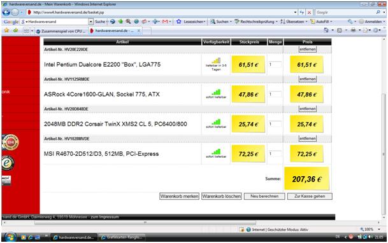This screenshot has width=388, height=243.
Task: Click the Windows Start orb
Action: [10, 237]
